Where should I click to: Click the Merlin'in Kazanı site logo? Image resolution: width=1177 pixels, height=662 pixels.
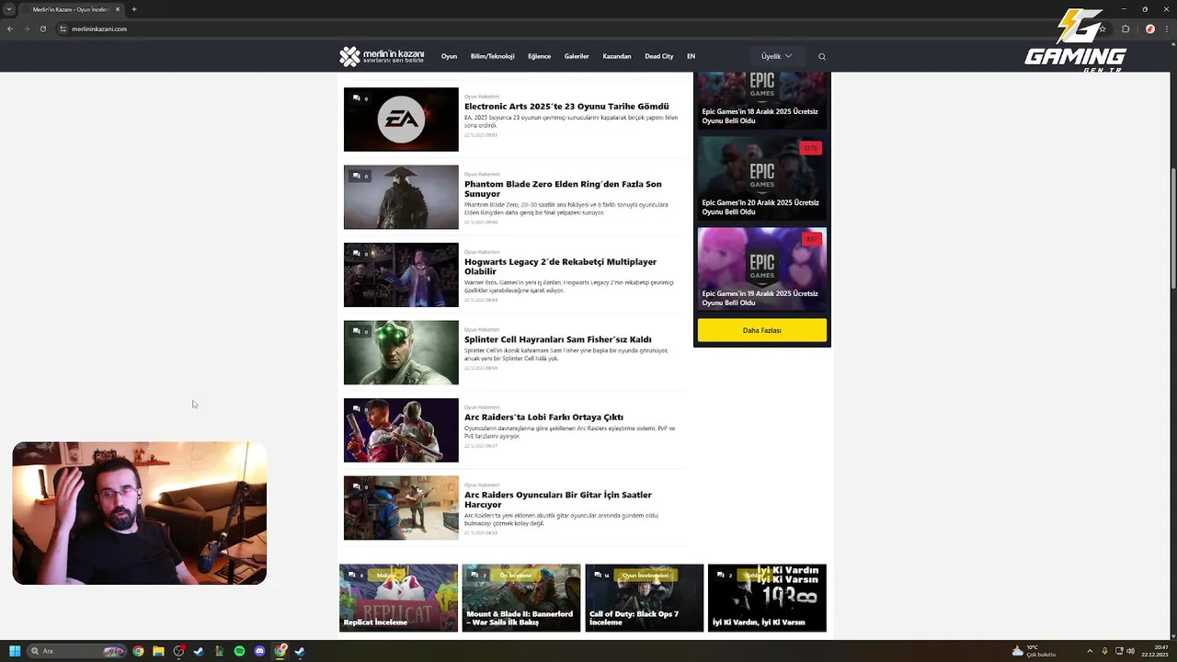(382, 56)
